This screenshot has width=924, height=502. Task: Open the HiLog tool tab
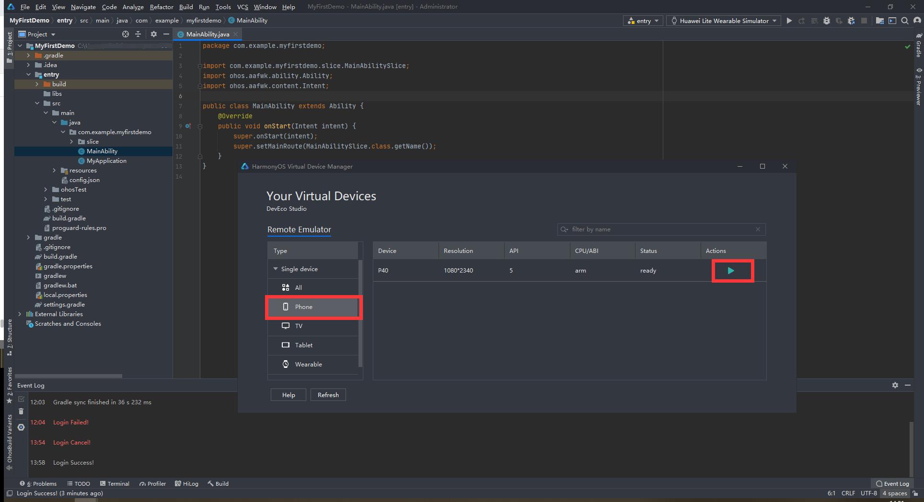pos(186,483)
